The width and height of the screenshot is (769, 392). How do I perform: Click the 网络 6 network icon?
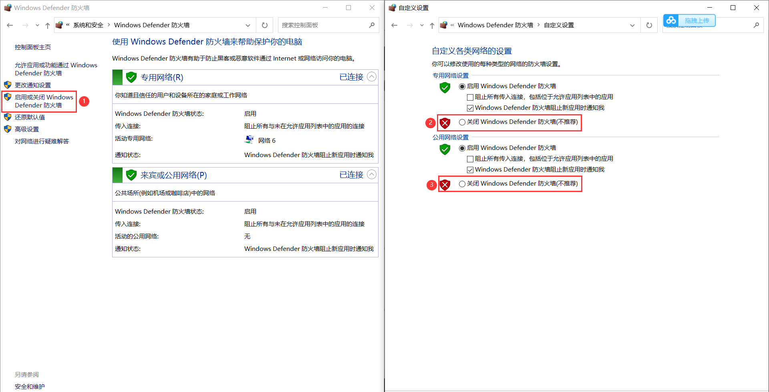click(249, 140)
